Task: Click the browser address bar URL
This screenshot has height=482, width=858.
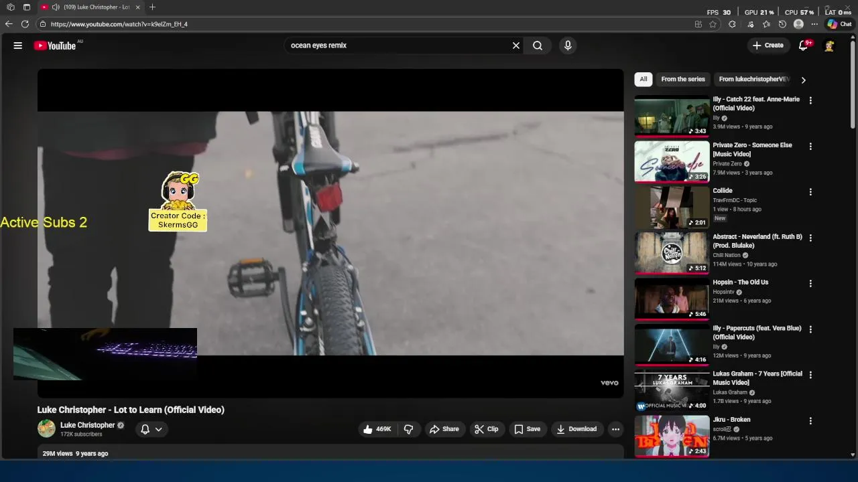Action: 119,24
